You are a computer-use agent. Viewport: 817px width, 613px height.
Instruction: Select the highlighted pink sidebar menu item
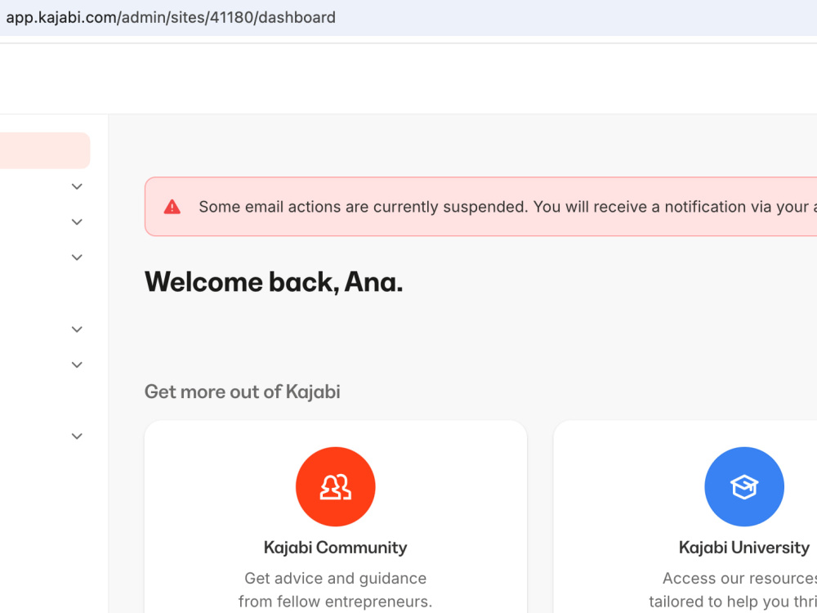pos(45,150)
